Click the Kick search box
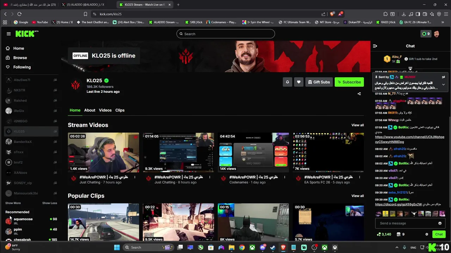Image resolution: width=451 pixels, height=253 pixels. click(225, 34)
